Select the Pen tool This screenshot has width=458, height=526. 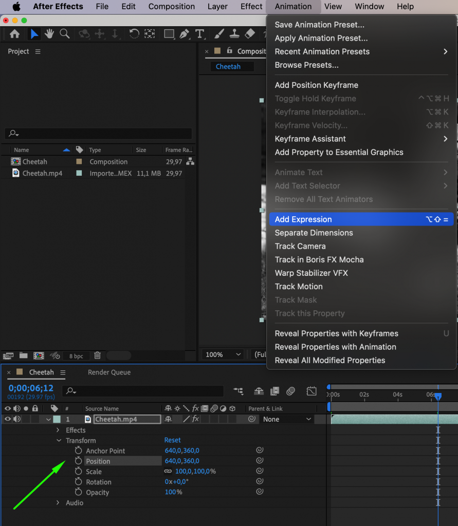tap(184, 34)
